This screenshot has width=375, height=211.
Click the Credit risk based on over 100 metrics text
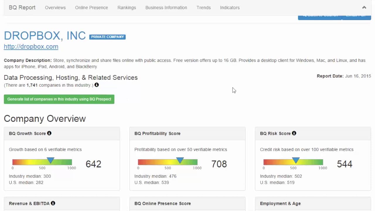[x=307, y=149]
